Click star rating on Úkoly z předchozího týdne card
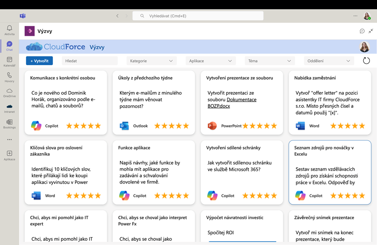The height and width of the screenshot is (245, 377). (172, 125)
